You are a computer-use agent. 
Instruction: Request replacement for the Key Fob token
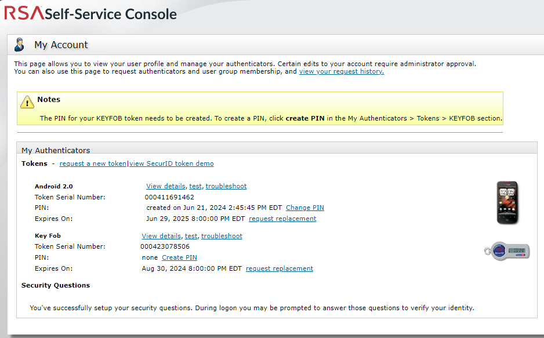[x=280, y=268]
